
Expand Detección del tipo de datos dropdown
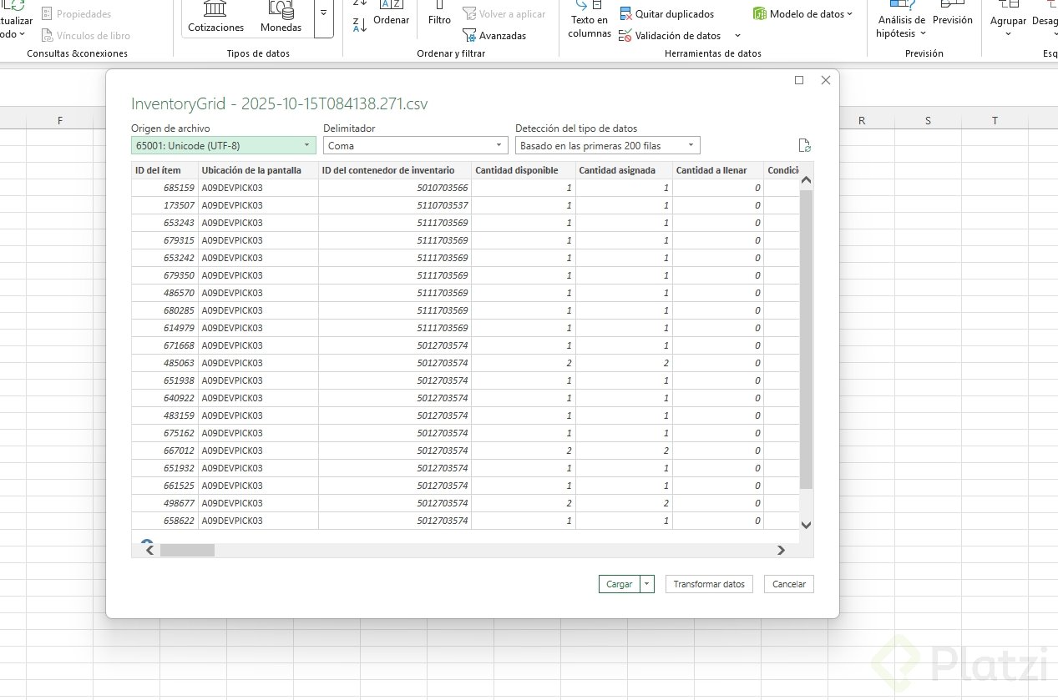tap(607, 146)
